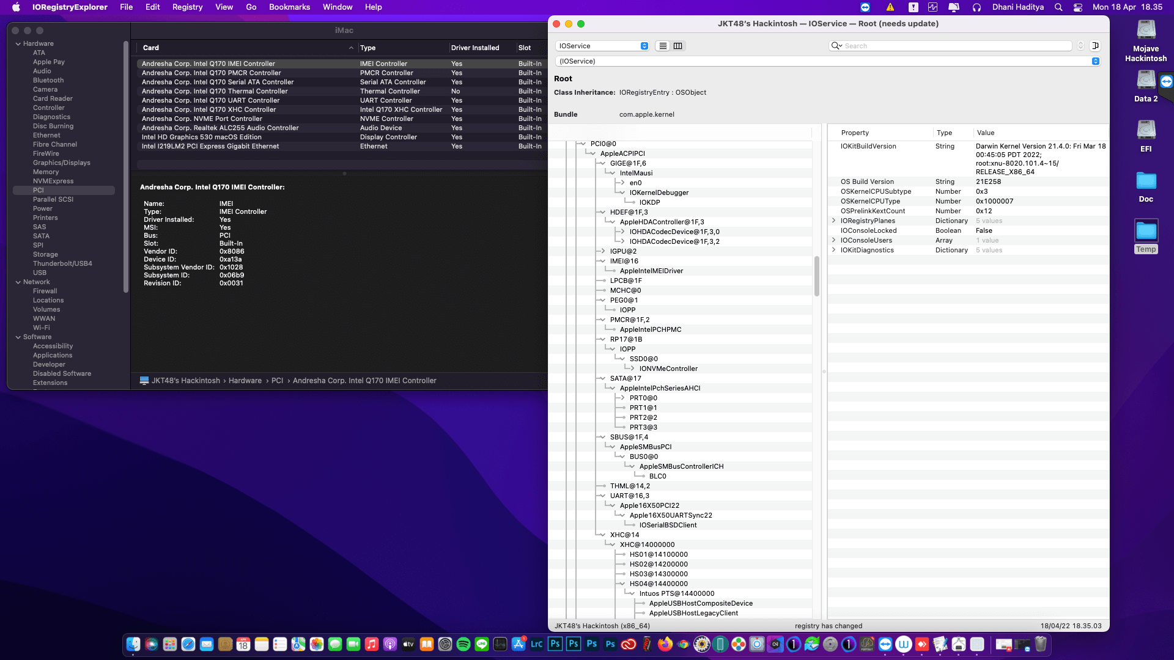Open the IOService plane dropdown
The height and width of the screenshot is (660, 1174).
(x=602, y=46)
